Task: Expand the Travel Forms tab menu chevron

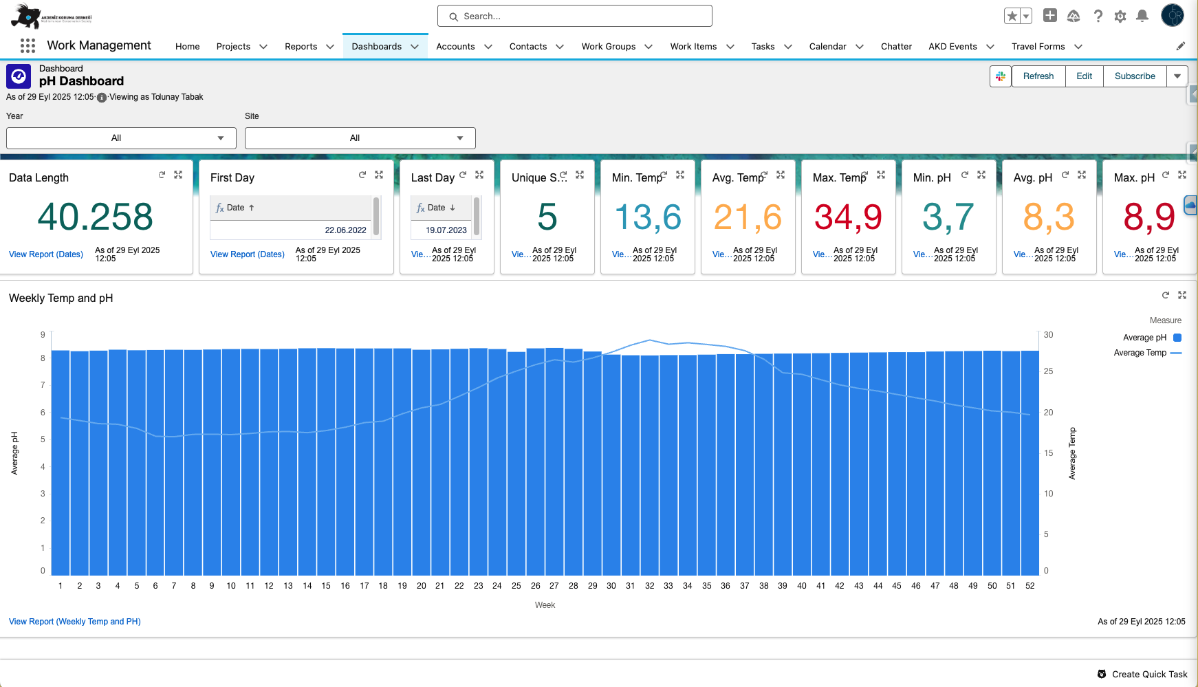Action: 1078,47
